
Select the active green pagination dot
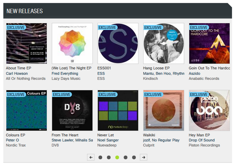tap(117, 157)
